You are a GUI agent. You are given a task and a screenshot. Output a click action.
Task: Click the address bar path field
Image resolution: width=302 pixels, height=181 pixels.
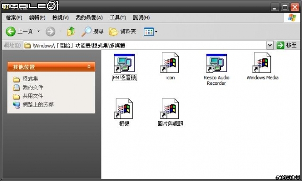pyautogui.click(x=145, y=45)
